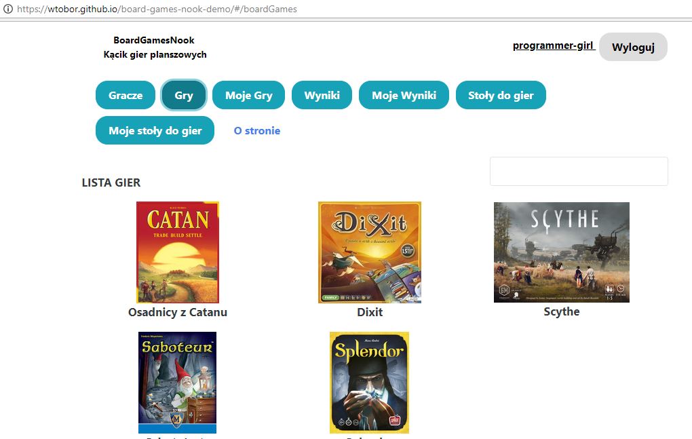
Task: Click the site info icon in address bar
Action: [8, 9]
